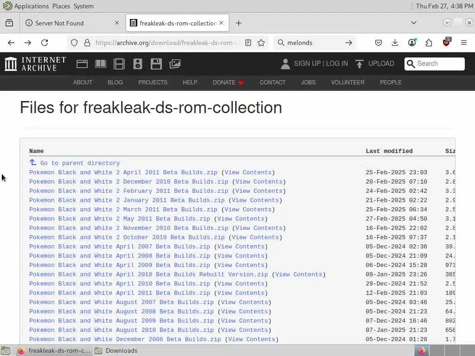This screenshot has height=356, width=475.
Task: Download April 2010 Beta Builds Rebuilt Version zip
Action: tap(149, 274)
